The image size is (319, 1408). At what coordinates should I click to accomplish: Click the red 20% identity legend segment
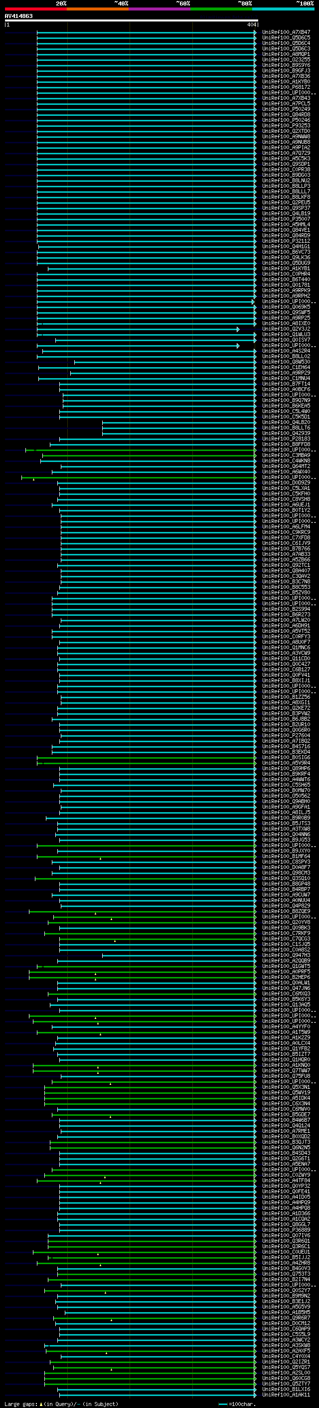(x=35, y=9)
